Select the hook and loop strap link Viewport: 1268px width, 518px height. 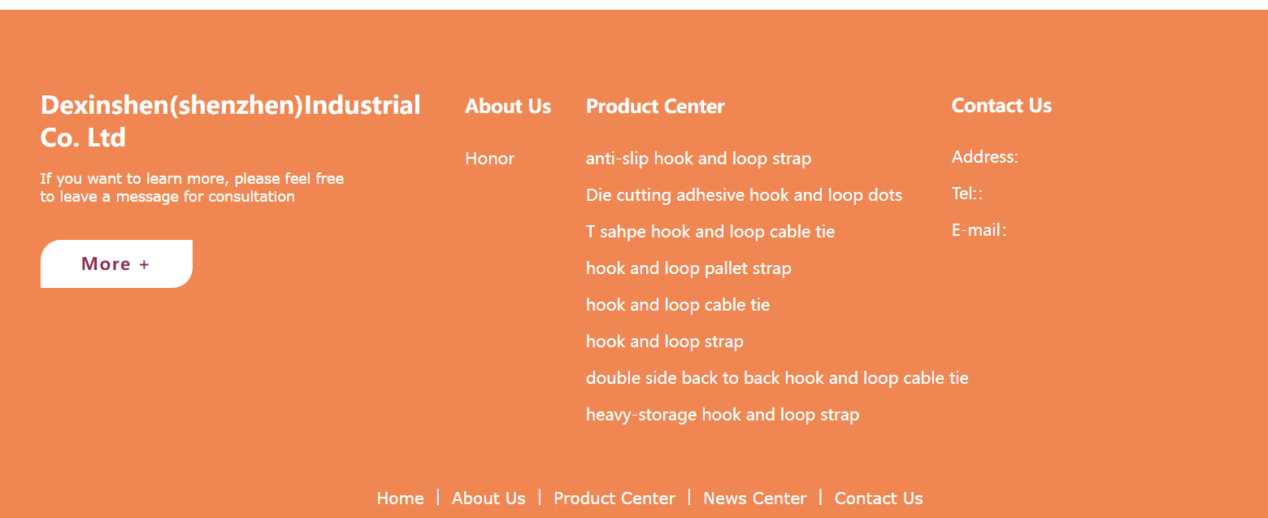(665, 342)
